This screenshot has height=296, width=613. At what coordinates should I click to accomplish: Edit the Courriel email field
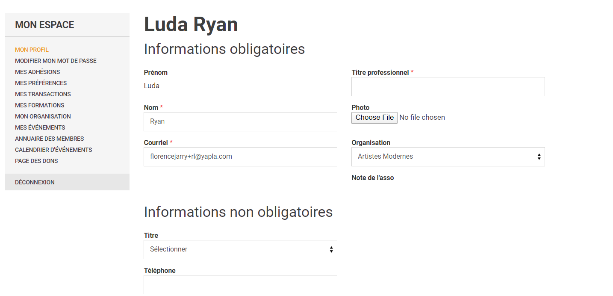click(x=240, y=157)
